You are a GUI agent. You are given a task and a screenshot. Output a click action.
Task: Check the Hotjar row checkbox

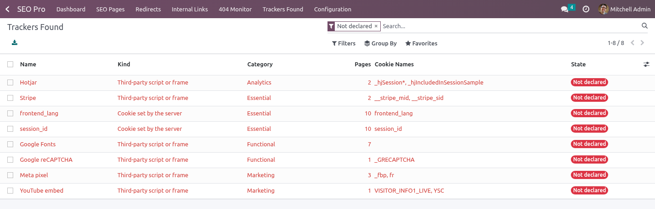[10, 83]
